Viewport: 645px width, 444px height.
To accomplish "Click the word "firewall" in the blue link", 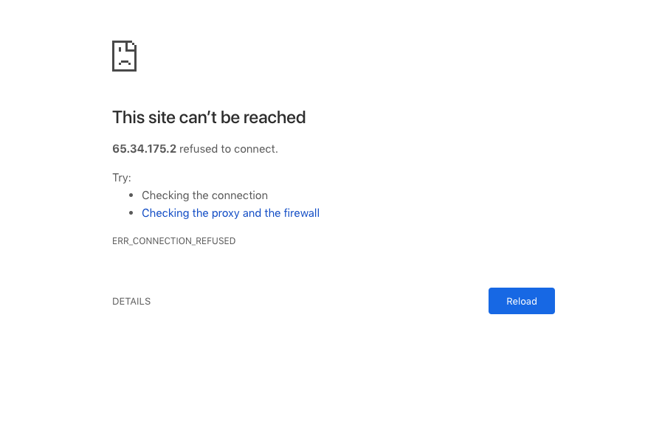I will tap(301, 213).
